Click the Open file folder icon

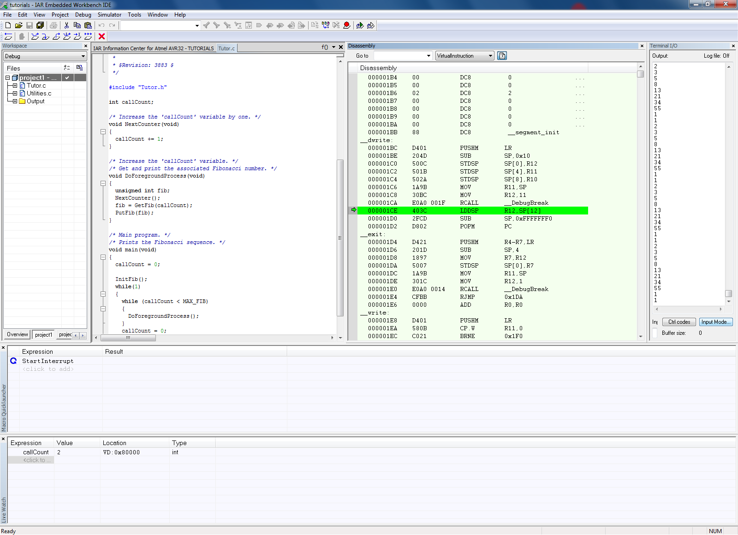18,25
